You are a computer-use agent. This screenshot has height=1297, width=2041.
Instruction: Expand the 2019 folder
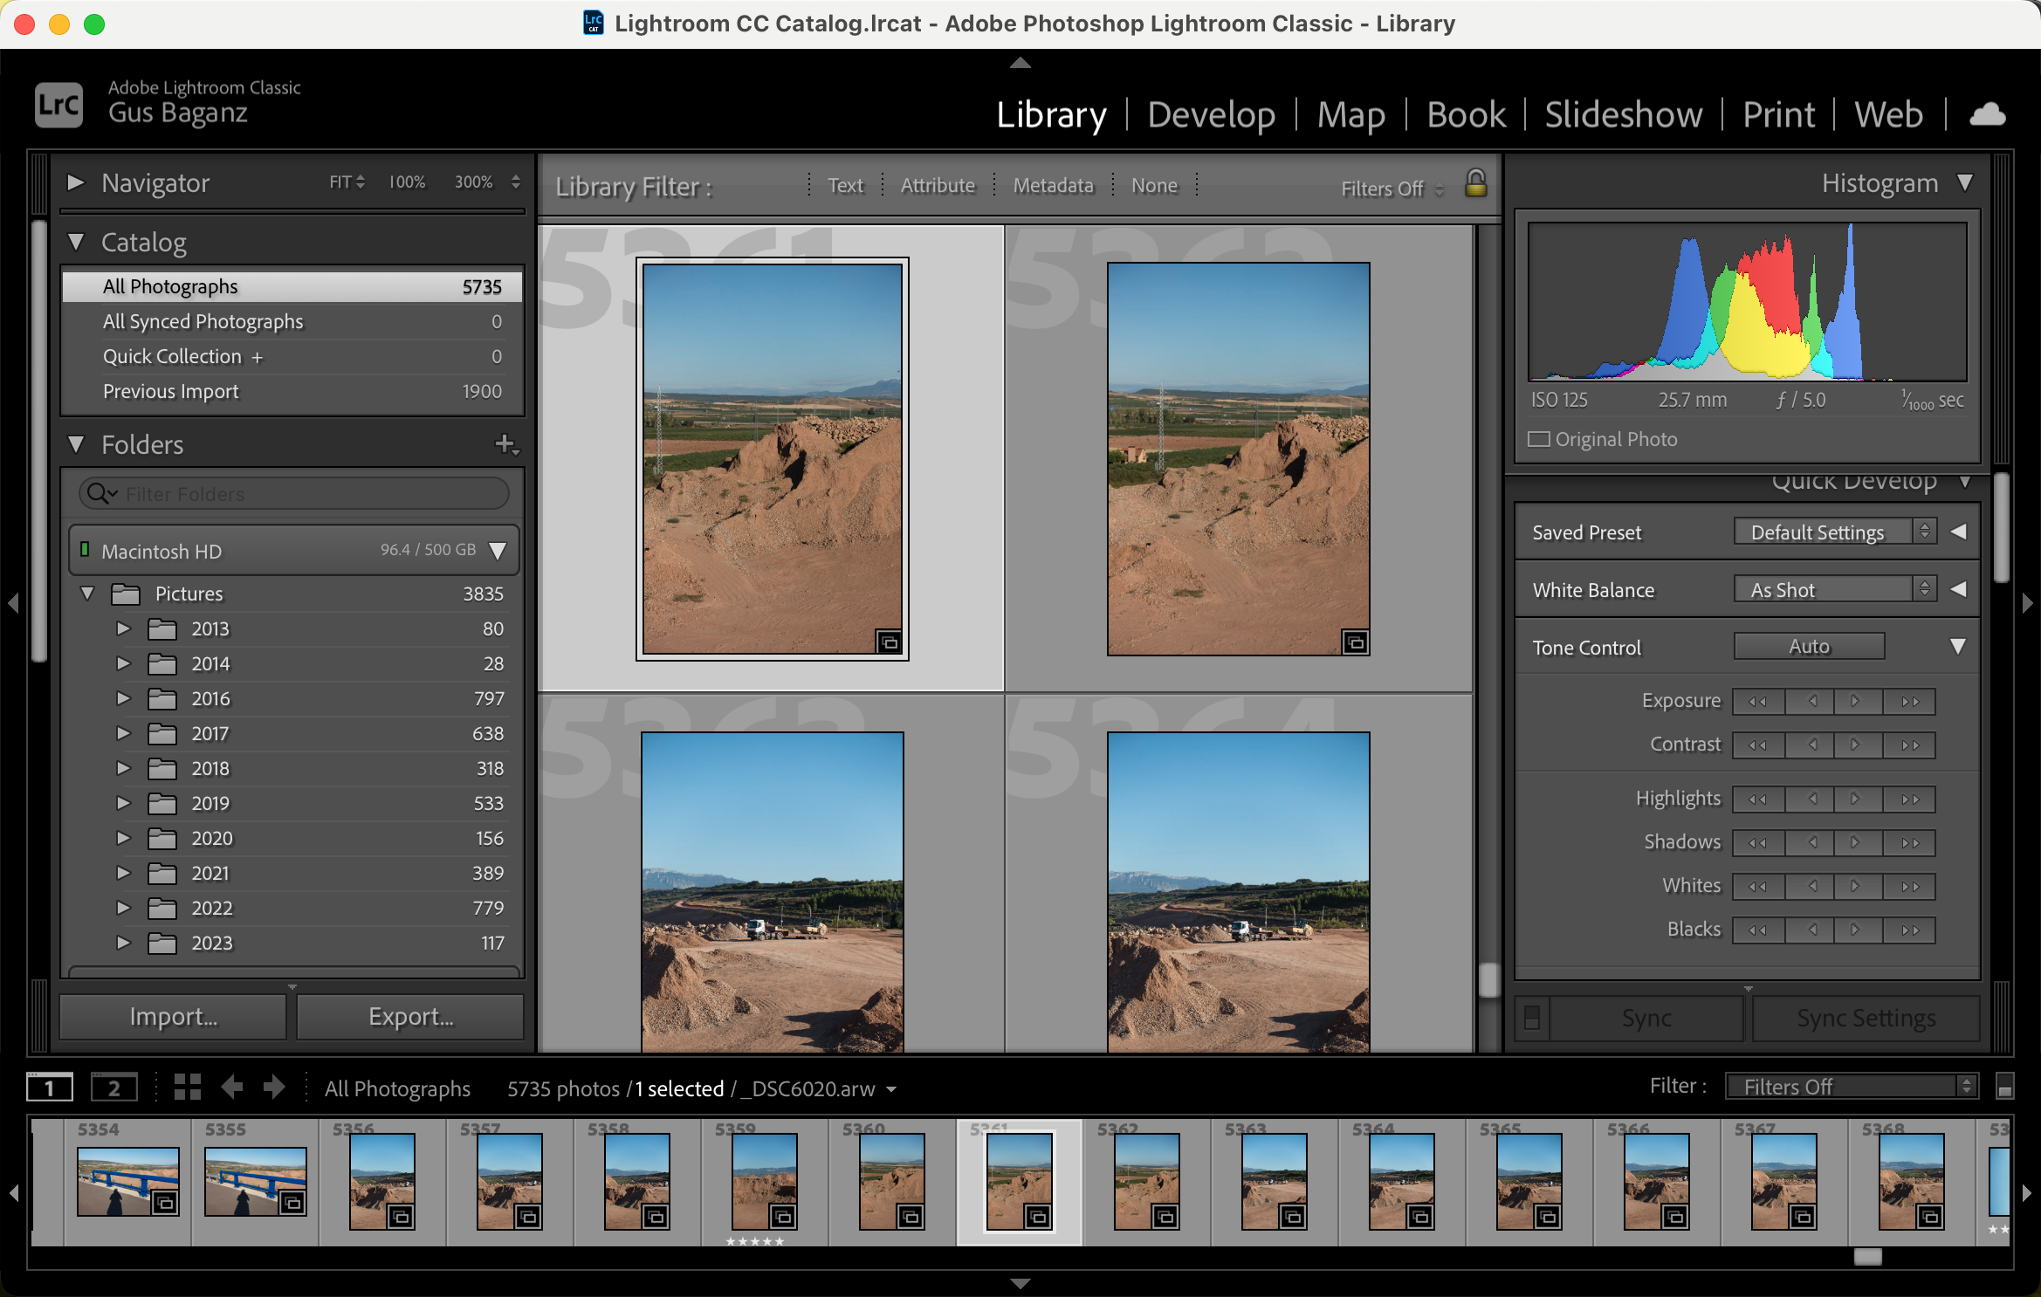123,803
